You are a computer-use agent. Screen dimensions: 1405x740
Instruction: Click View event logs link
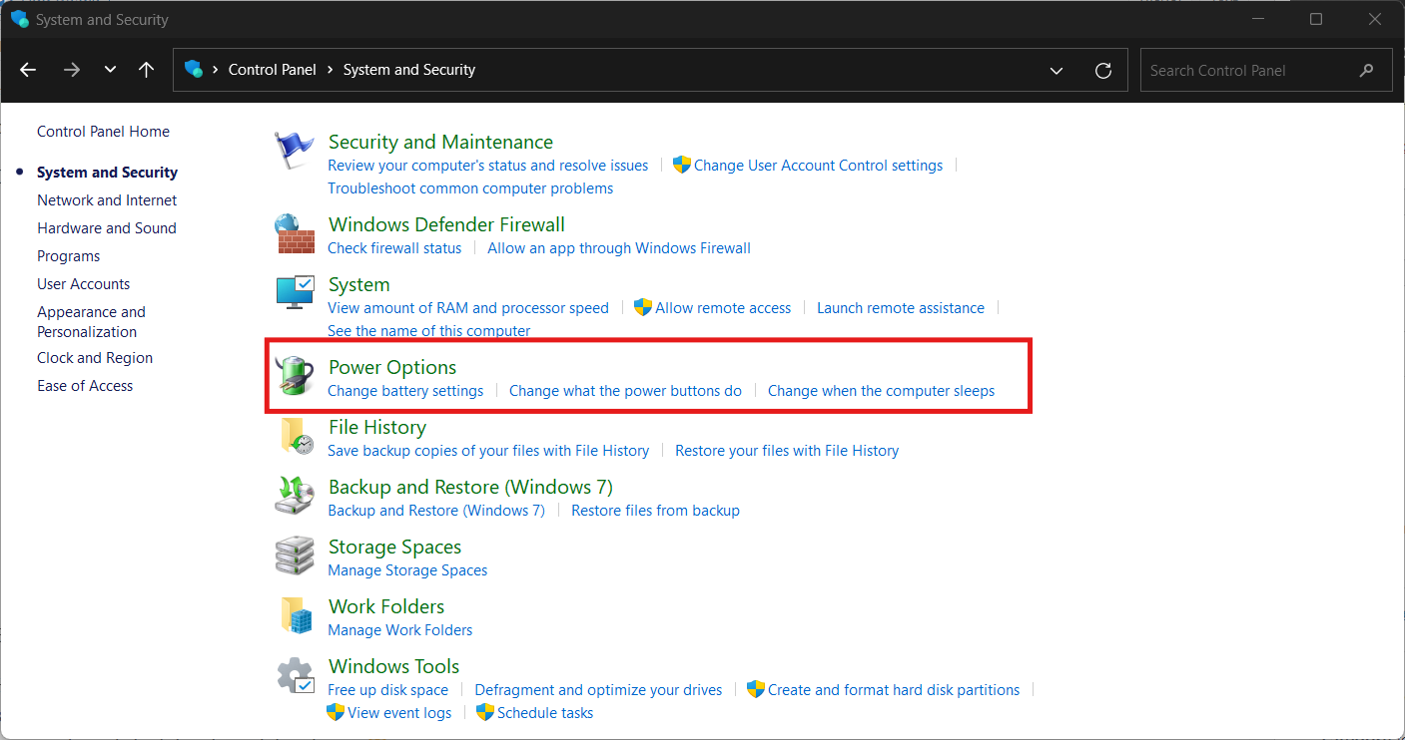click(399, 713)
